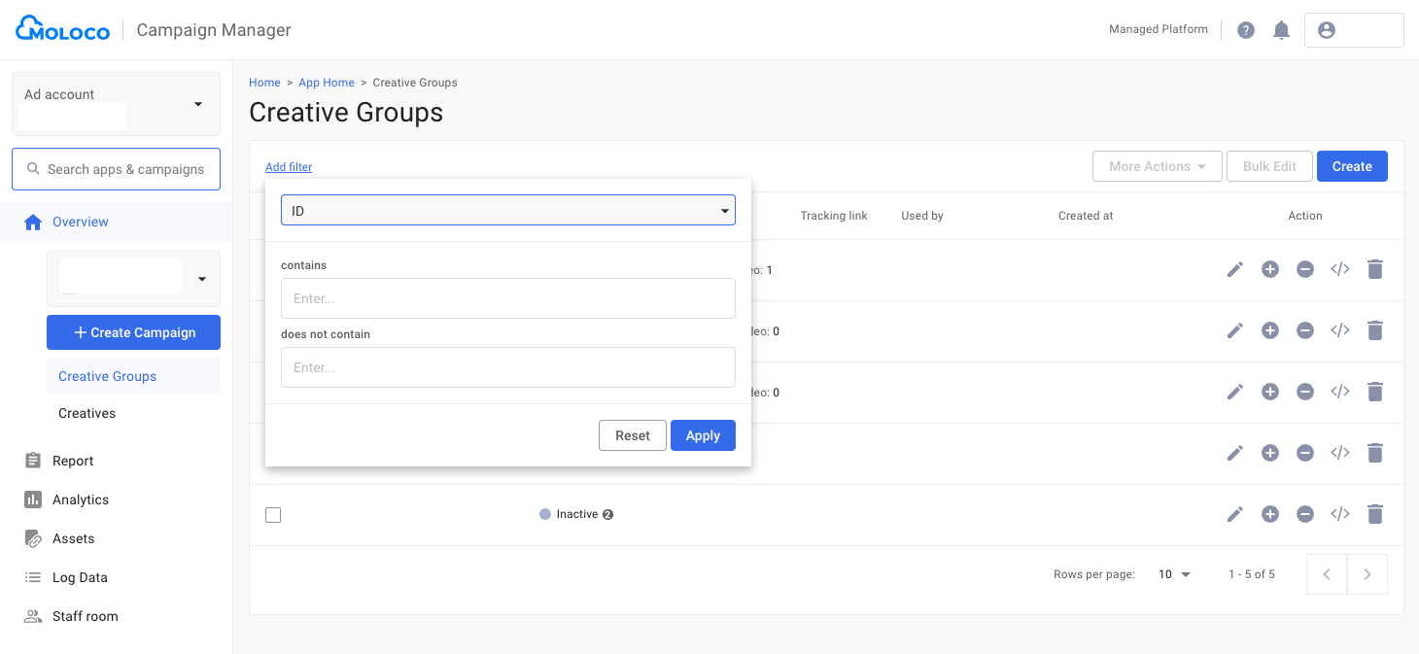Open the code snippet icon in fourth row
This screenshot has height=654, width=1419.
coord(1339,453)
